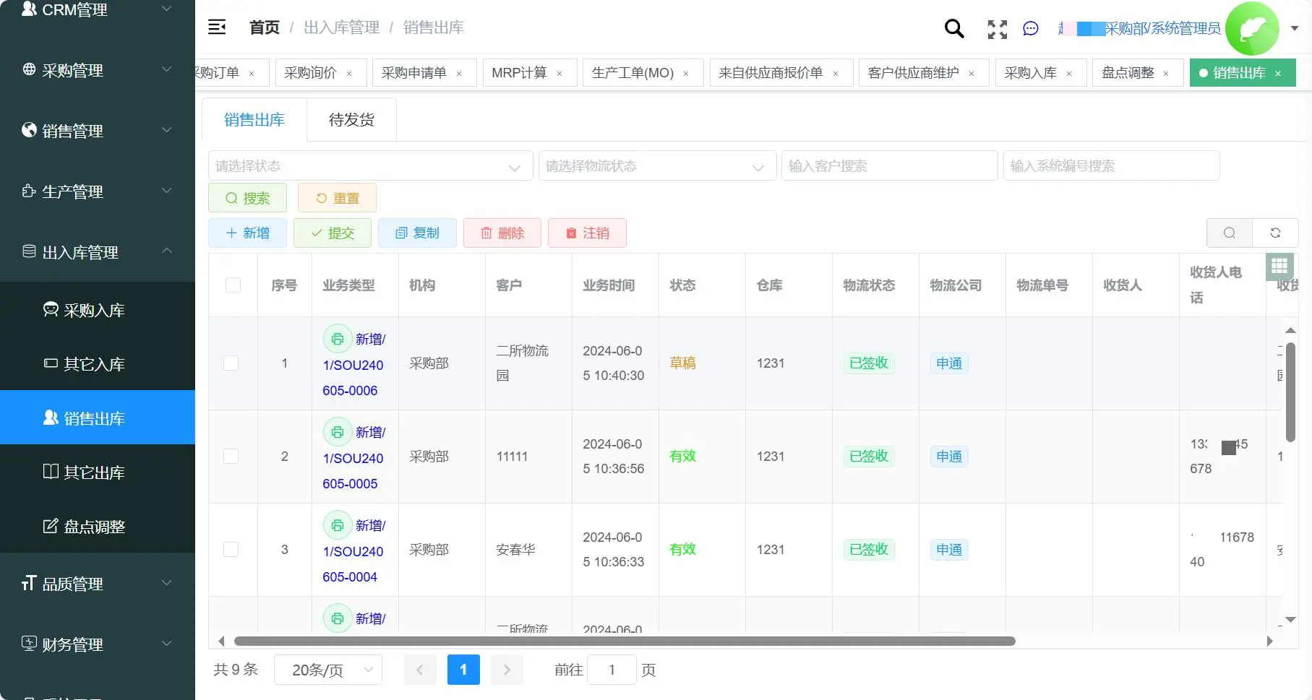Click the 前往 page number input field
This screenshot has width=1312, height=700.
click(612, 670)
